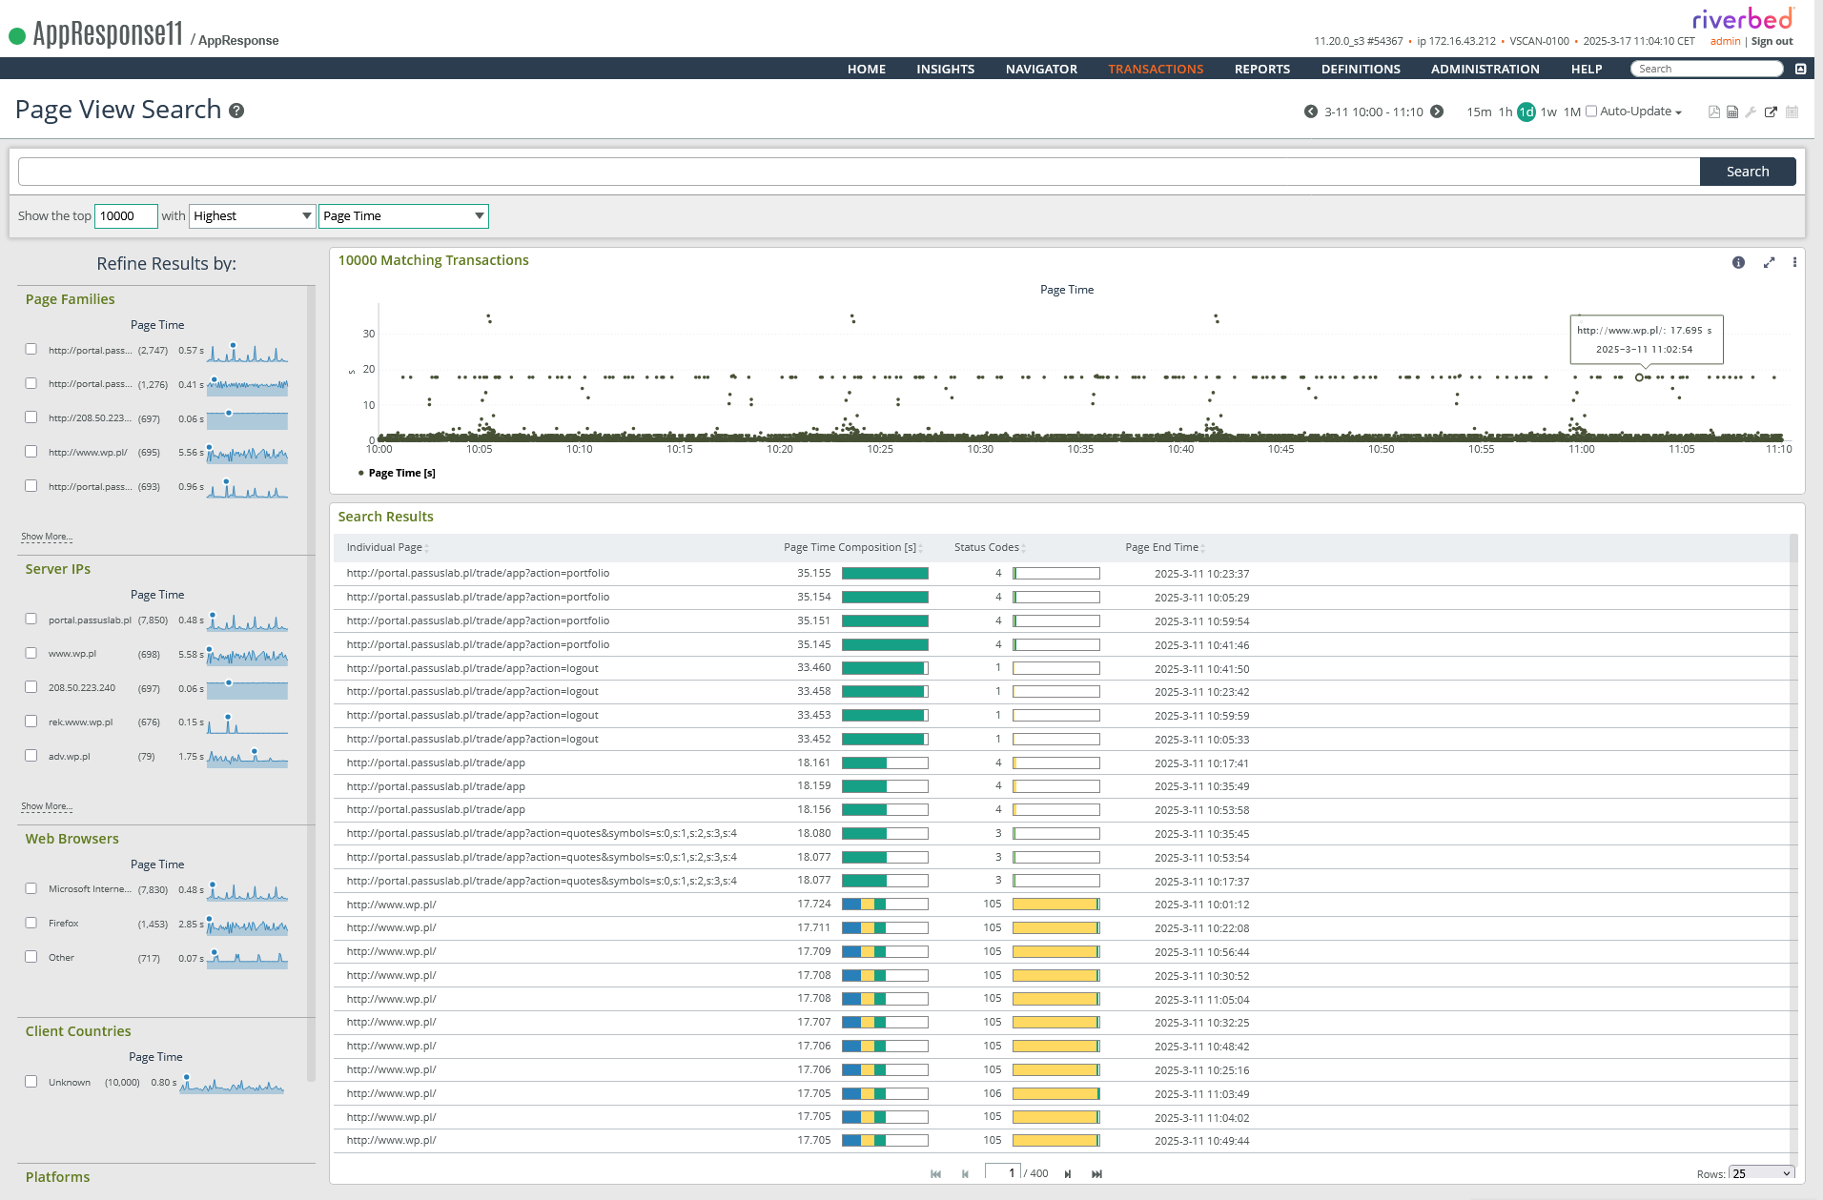
Task: Open the Page View Search help icon
Action: click(x=236, y=111)
